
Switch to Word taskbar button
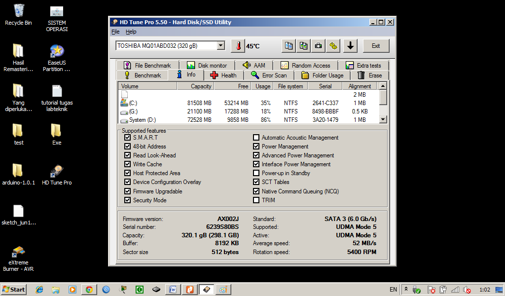coord(173,290)
